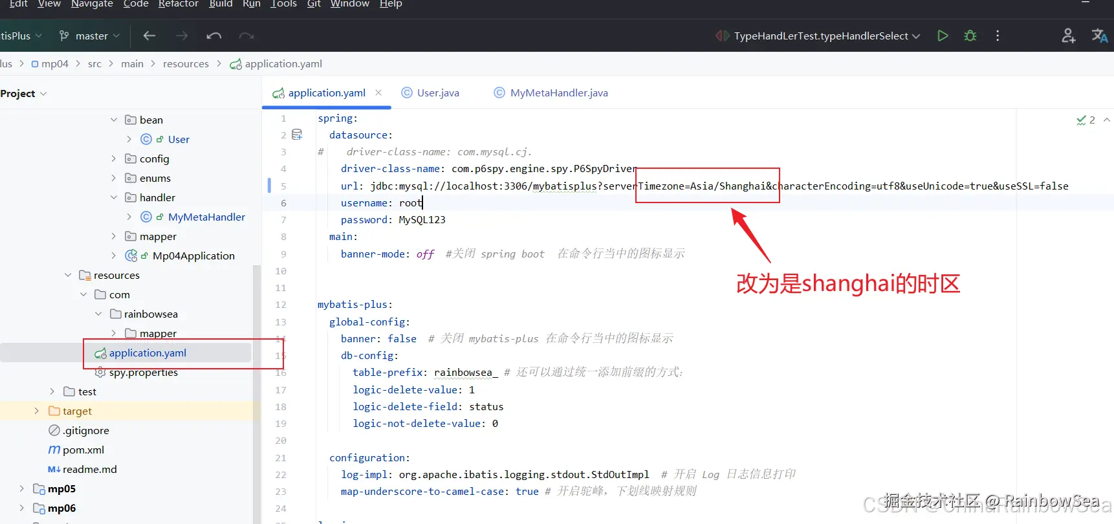Click the inspections check widget showing 2
This screenshot has height=524, width=1114.
[1086, 120]
